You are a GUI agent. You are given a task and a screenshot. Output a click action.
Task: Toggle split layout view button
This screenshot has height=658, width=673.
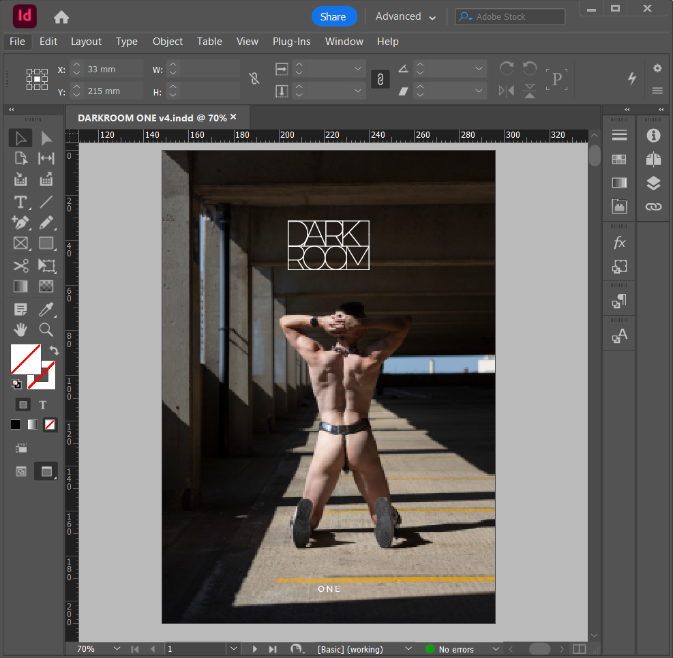tap(580, 649)
